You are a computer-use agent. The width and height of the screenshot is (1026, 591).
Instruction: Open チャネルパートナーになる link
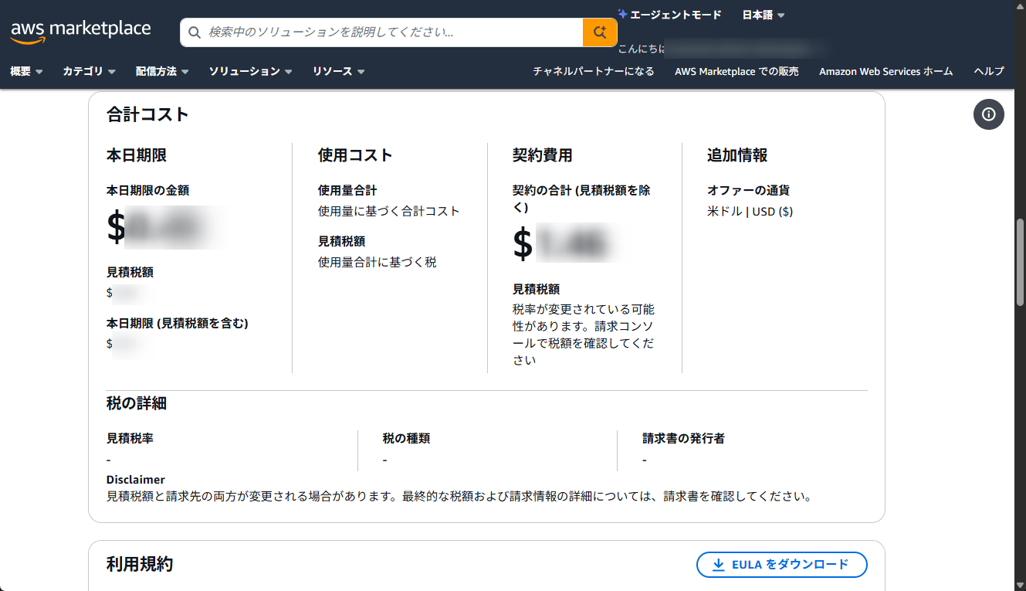point(594,71)
